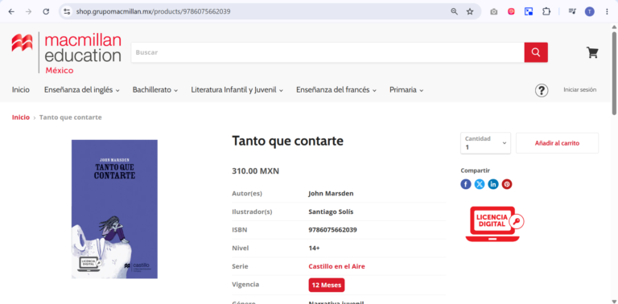Image resolution: width=618 pixels, height=304 pixels.
Task: Click author name John Marsden
Action: pyautogui.click(x=331, y=193)
